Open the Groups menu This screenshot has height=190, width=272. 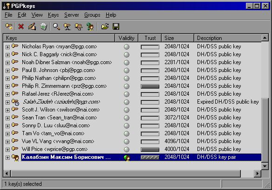92,15
